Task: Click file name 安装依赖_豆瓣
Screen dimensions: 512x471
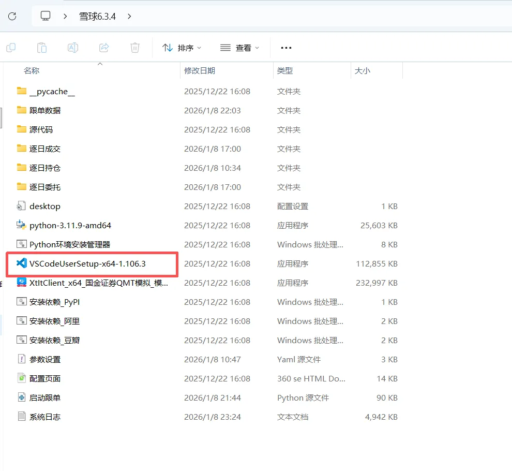Action: pyautogui.click(x=54, y=341)
